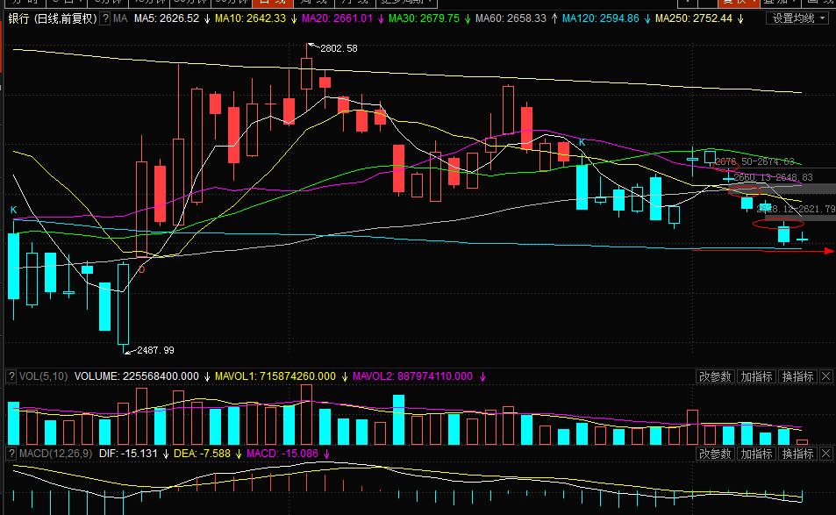Click the cyan K marker at the left edge

(13, 210)
